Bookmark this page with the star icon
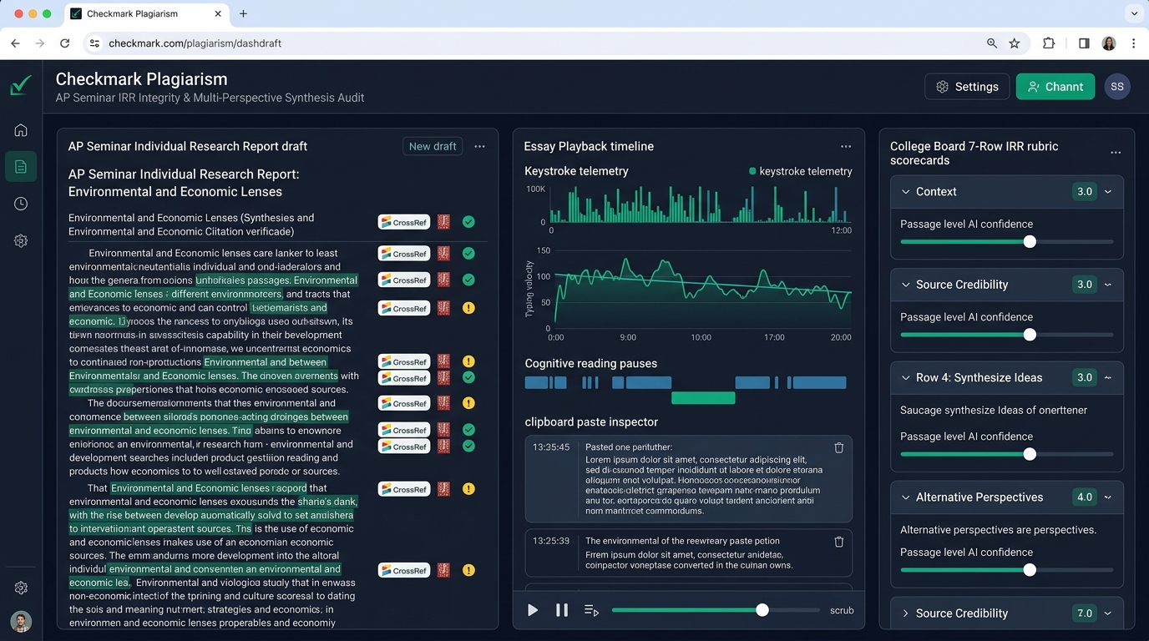 coord(1015,43)
